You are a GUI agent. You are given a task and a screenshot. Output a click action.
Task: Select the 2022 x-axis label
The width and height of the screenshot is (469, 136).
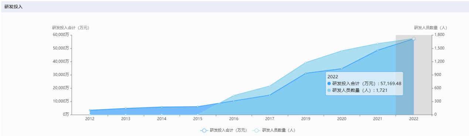414,119
